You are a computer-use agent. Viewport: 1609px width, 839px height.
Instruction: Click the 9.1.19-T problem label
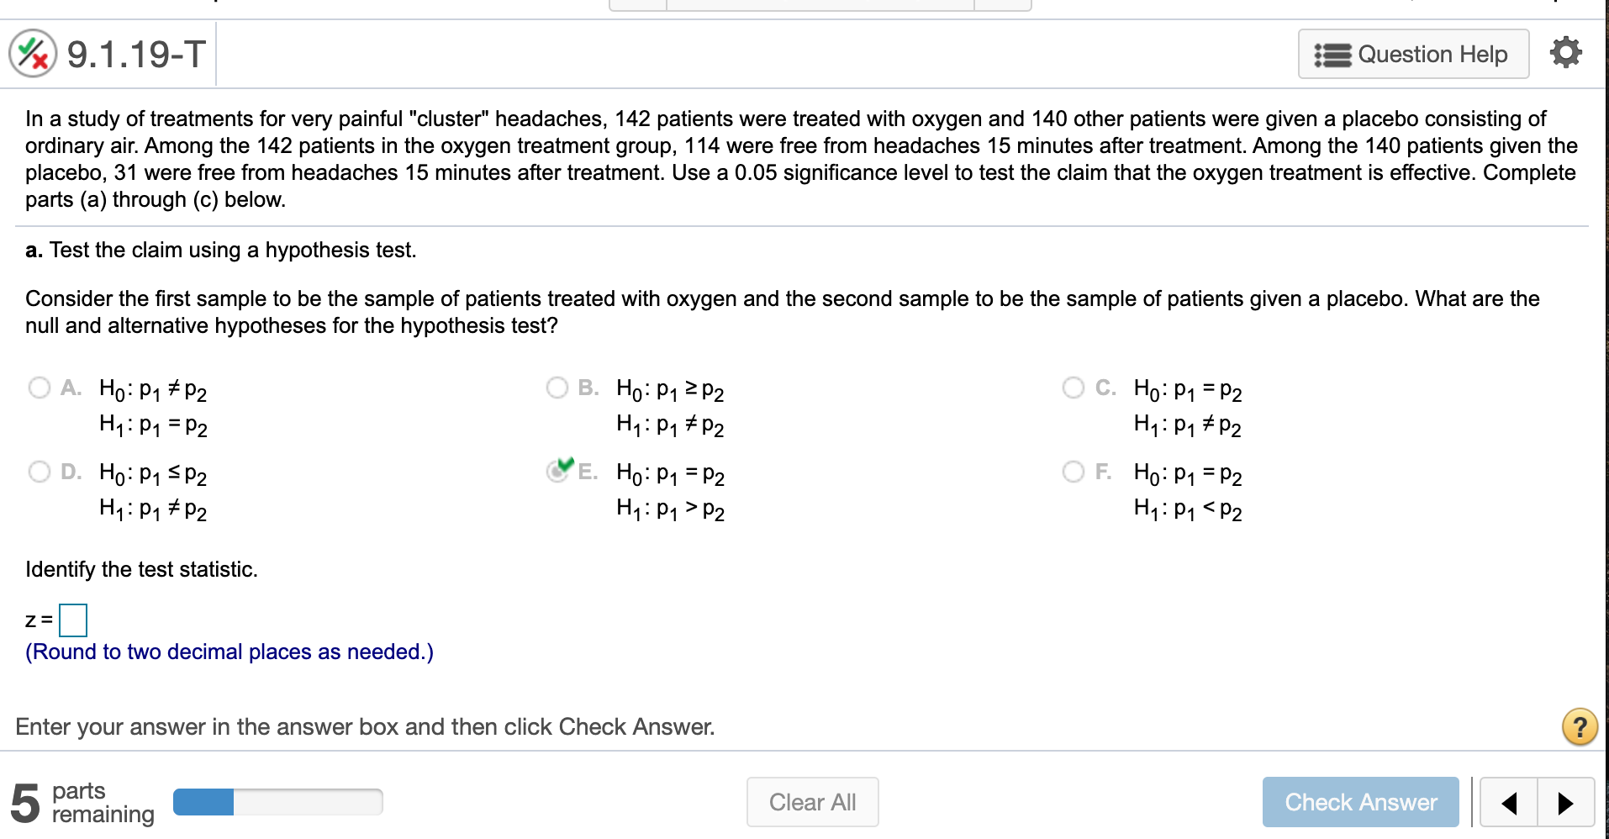point(137,53)
